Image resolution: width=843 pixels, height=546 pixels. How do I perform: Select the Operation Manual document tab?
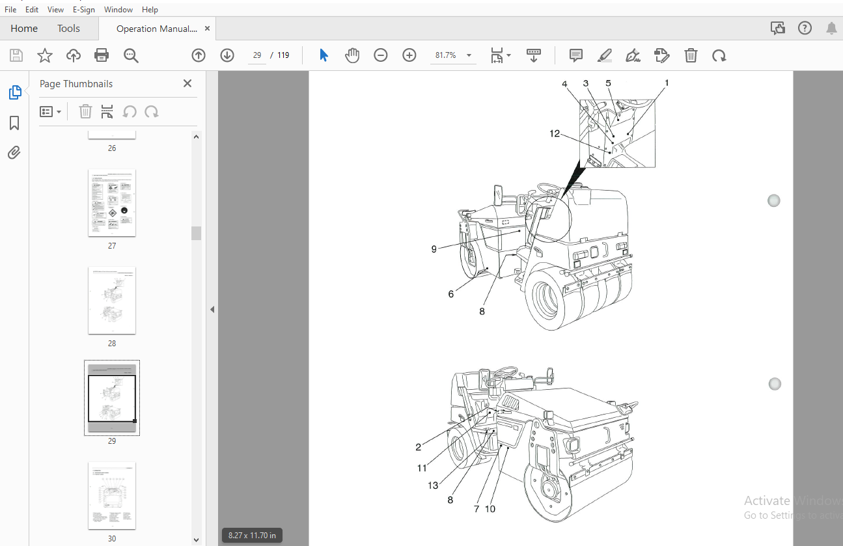(156, 29)
